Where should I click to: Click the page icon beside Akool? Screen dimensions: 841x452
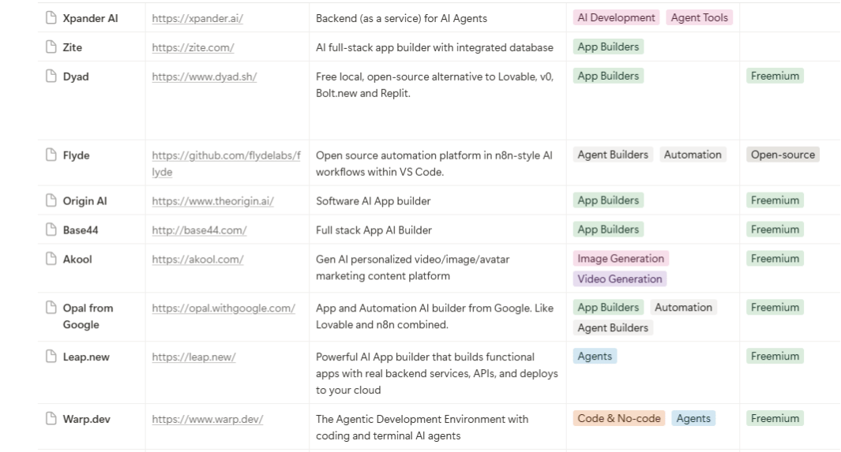tap(51, 259)
